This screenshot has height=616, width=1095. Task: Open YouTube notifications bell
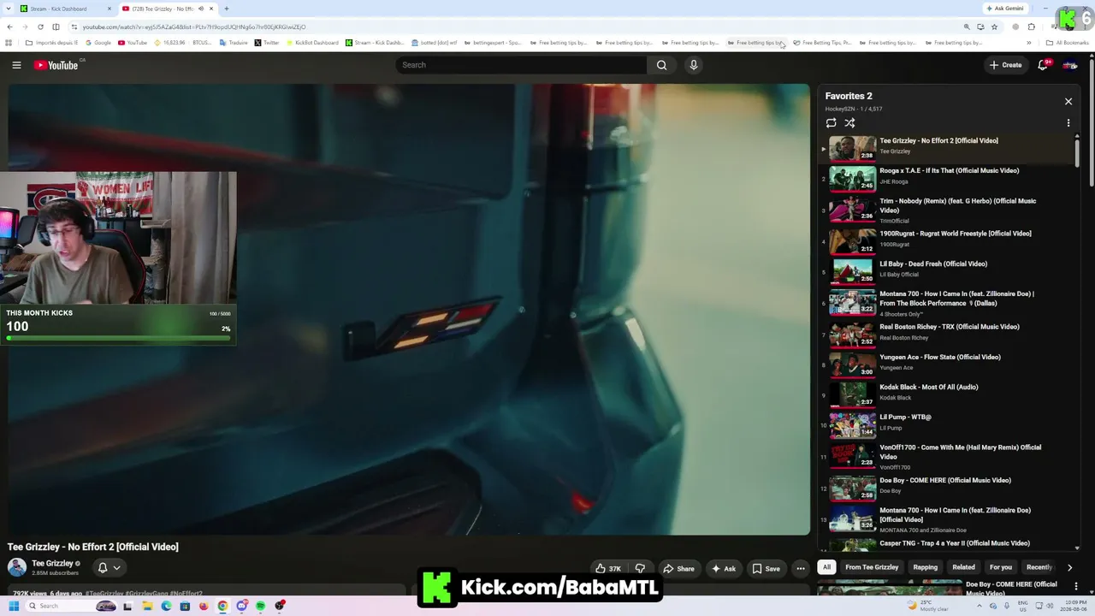tap(1043, 65)
